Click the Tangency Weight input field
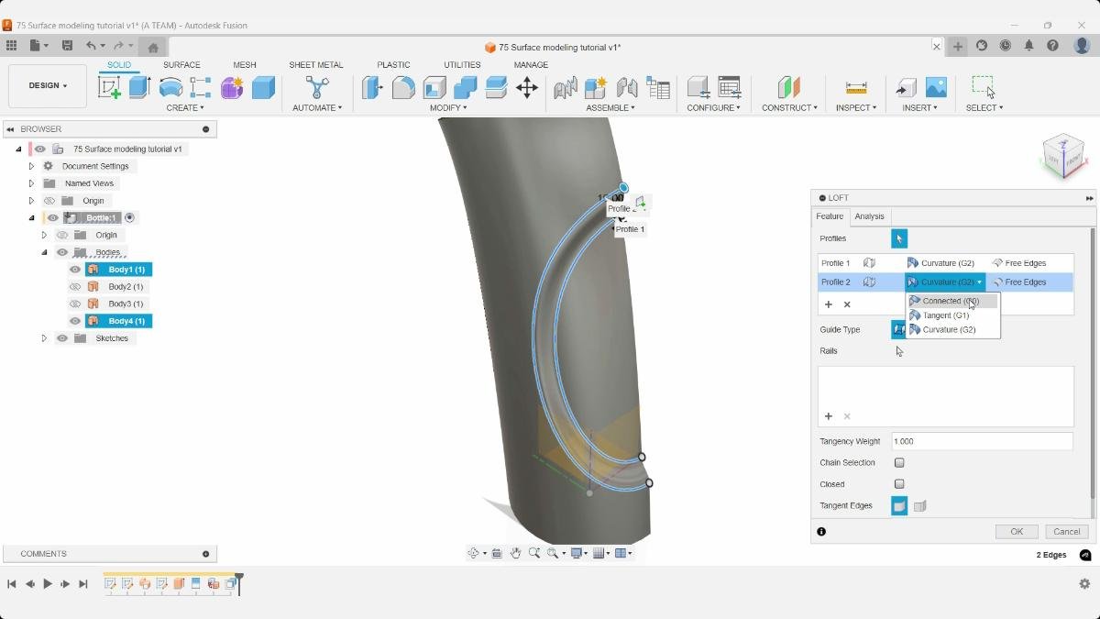This screenshot has height=619, width=1100. click(982, 441)
